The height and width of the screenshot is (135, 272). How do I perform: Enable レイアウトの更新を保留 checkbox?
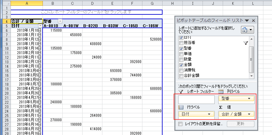(x=180, y=124)
